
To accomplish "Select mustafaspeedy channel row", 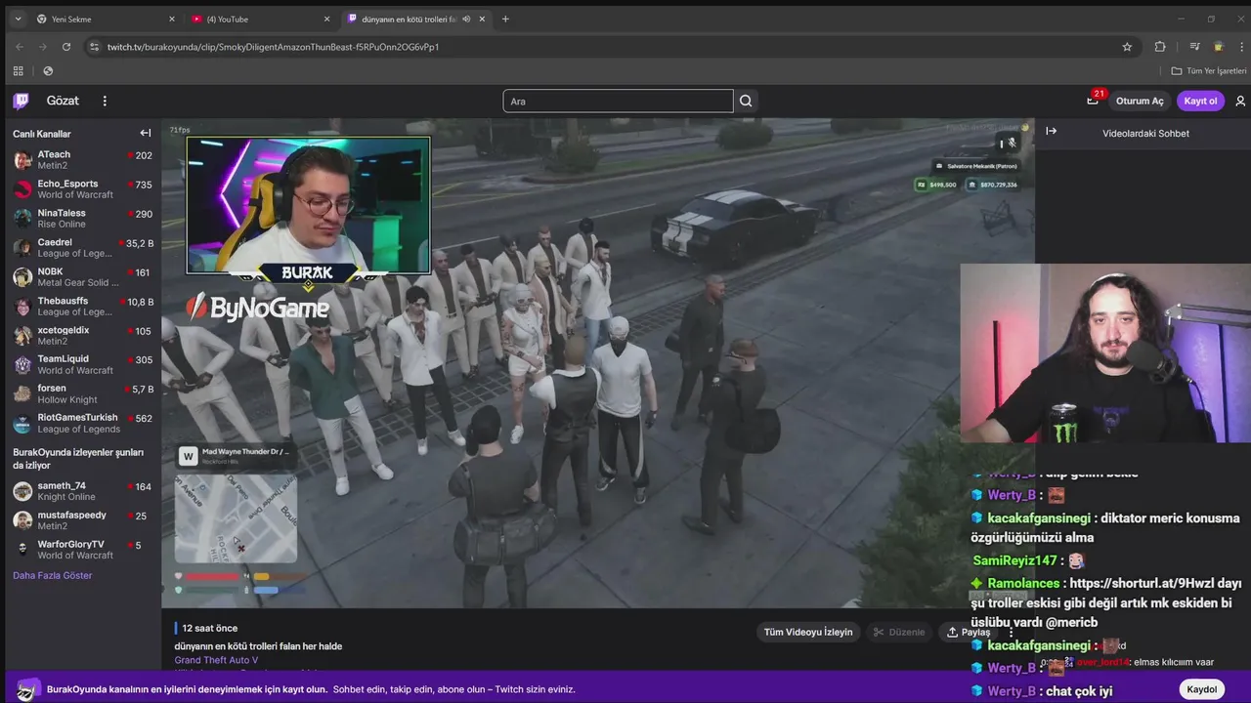I will click(82, 520).
